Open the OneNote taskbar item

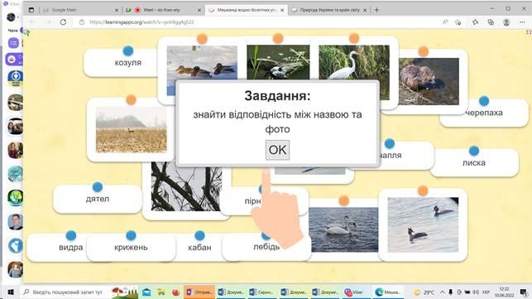[x=199, y=292]
